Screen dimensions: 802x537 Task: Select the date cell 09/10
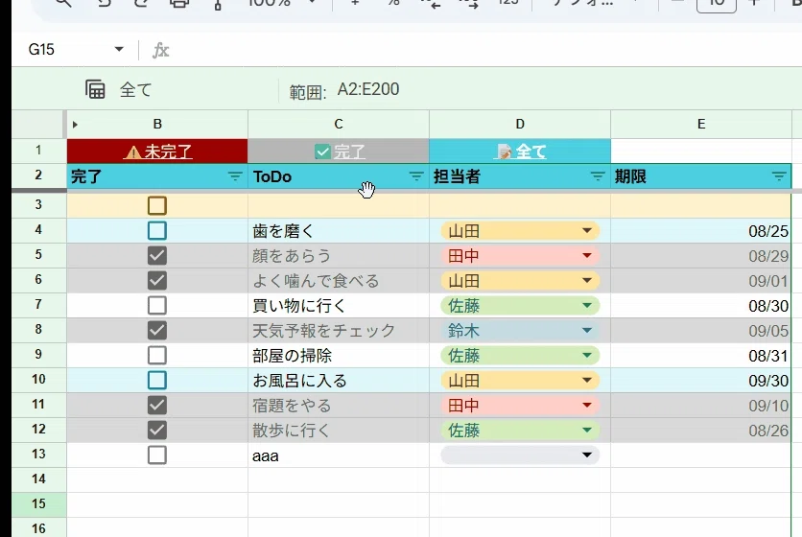(700, 405)
